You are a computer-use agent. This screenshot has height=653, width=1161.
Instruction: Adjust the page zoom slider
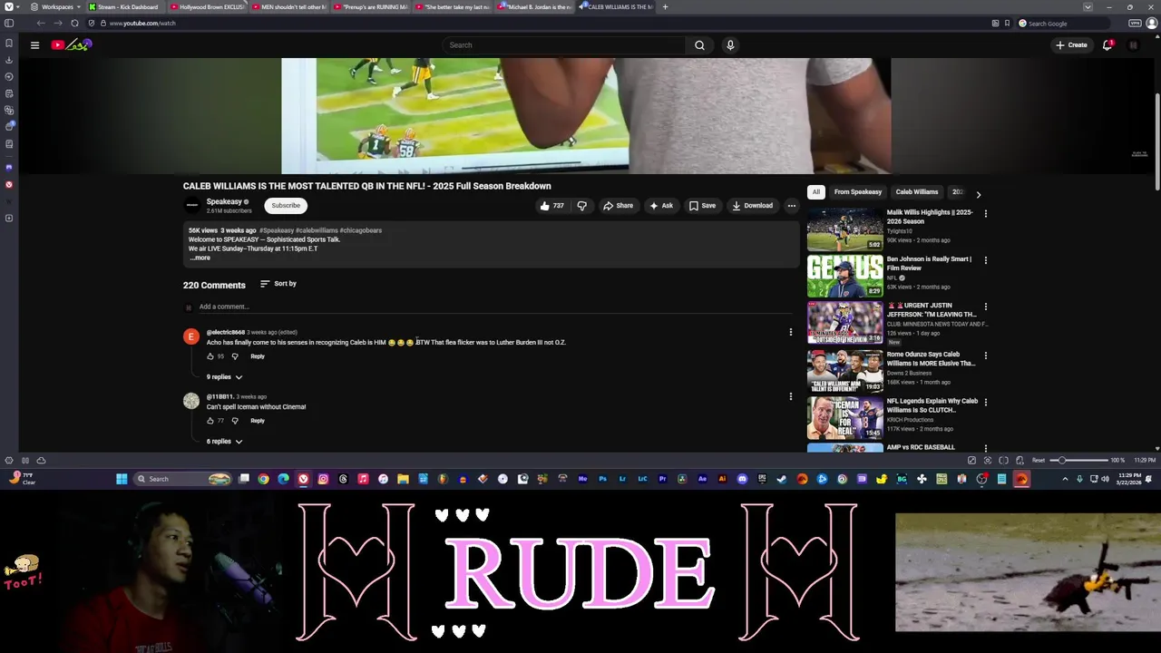pos(1079,460)
